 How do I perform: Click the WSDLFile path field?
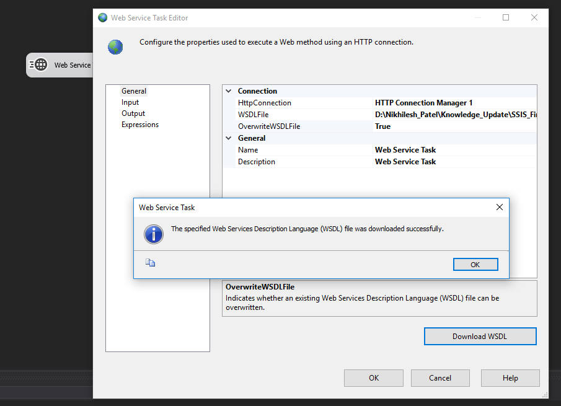pos(454,115)
